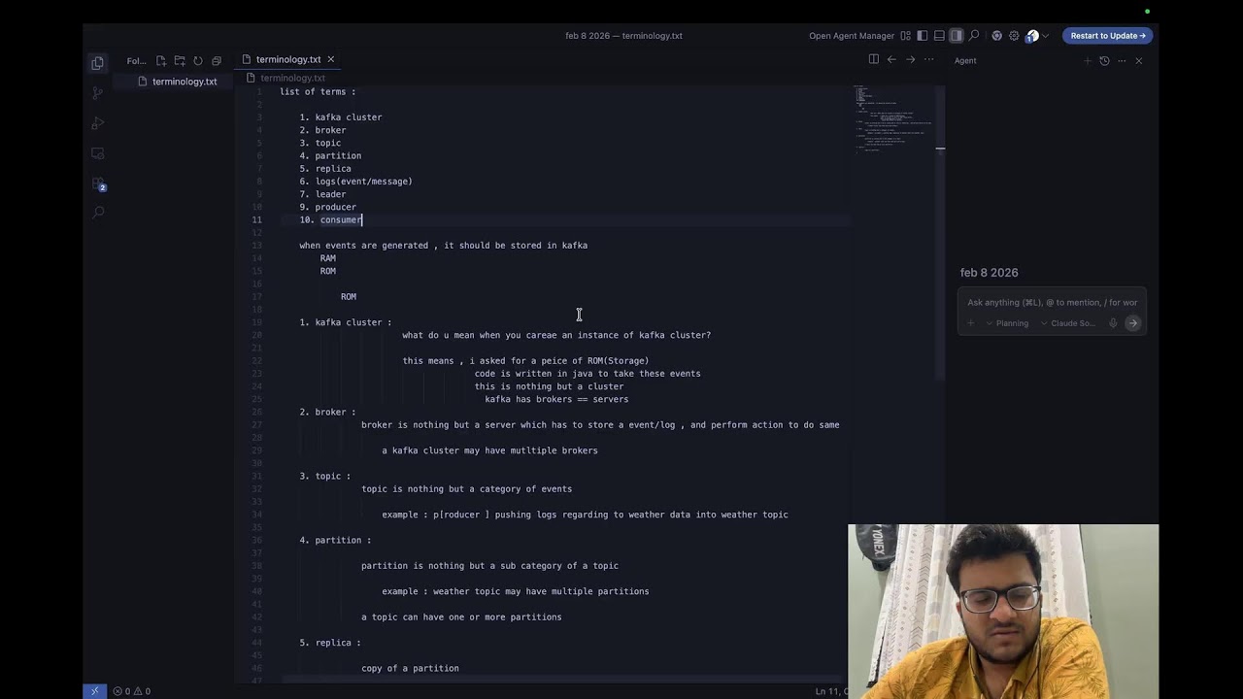
Task: Click the customize layout icon in title bar
Action: pyautogui.click(x=905, y=36)
